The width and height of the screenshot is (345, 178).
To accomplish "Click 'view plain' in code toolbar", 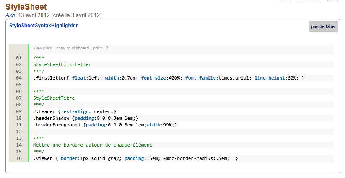I will [43, 48].
